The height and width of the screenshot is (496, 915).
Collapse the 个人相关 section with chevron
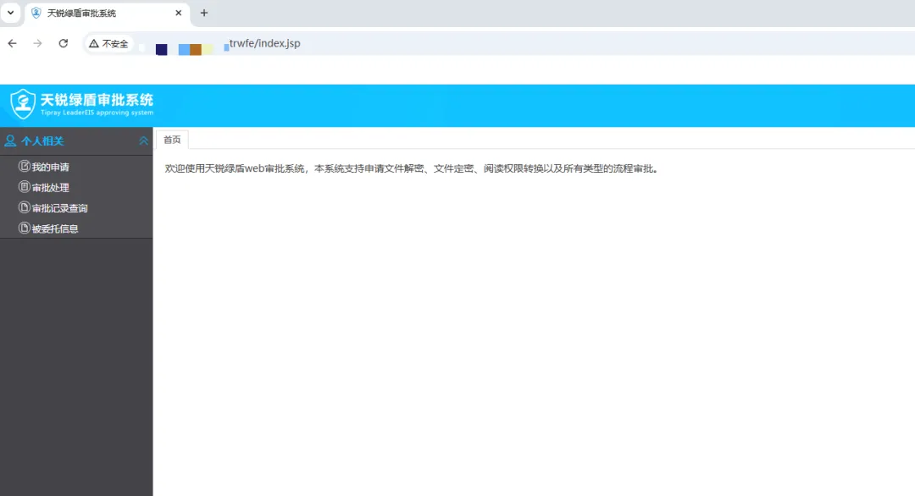143,141
